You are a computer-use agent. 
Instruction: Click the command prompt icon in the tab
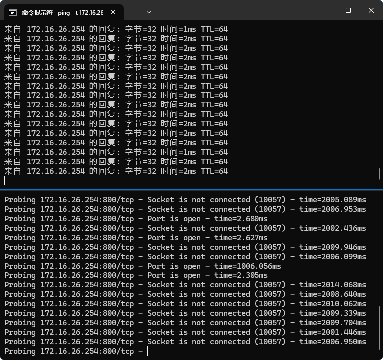tap(13, 12)
